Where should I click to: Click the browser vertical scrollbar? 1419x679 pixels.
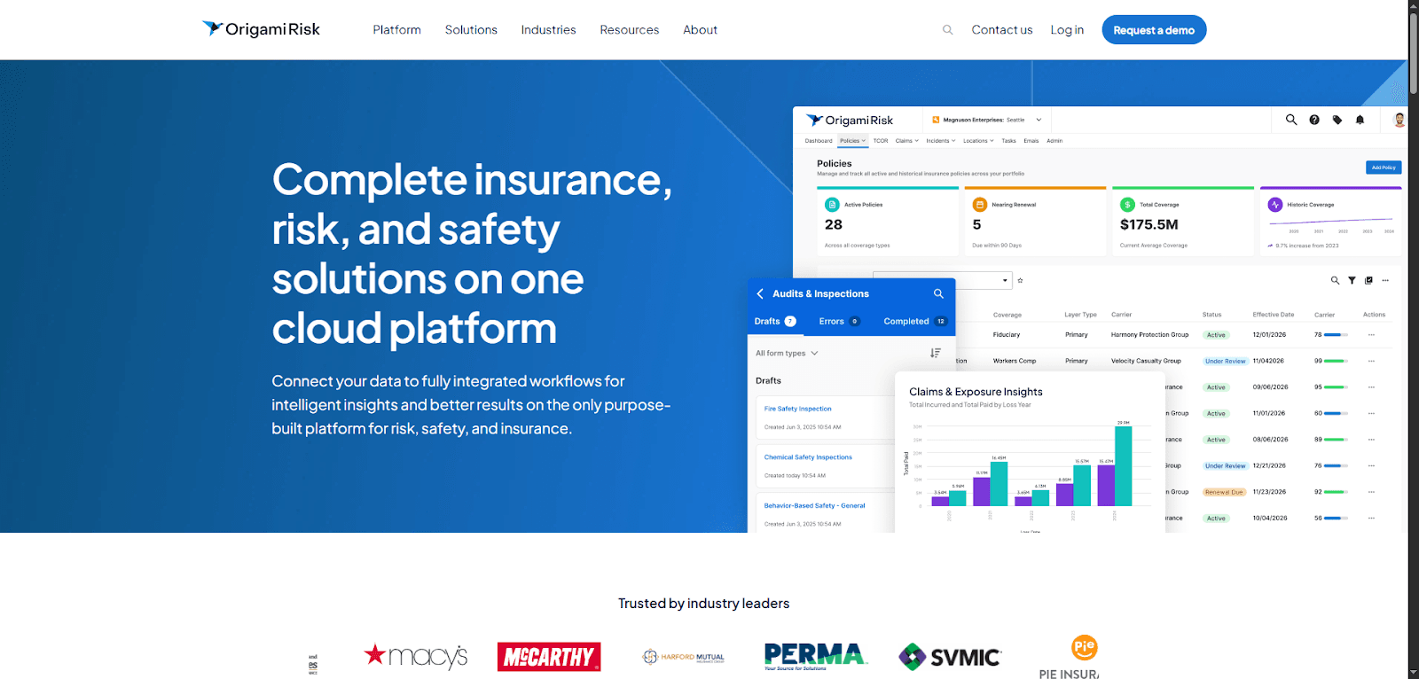coord(1414,53)
